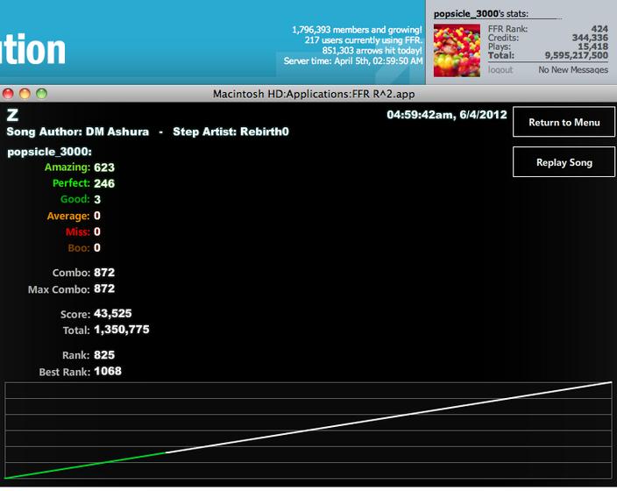The image size is (617, 491).
Task: Select the popsicle_3000's stats heading
Action: (x=481, y=14)
